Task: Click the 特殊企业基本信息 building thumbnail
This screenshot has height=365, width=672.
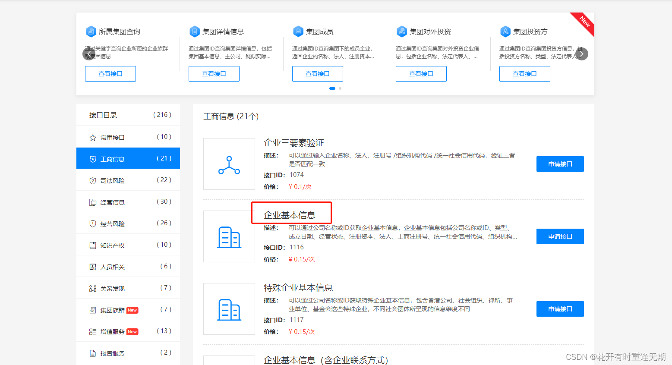Action: coord(229,309)
